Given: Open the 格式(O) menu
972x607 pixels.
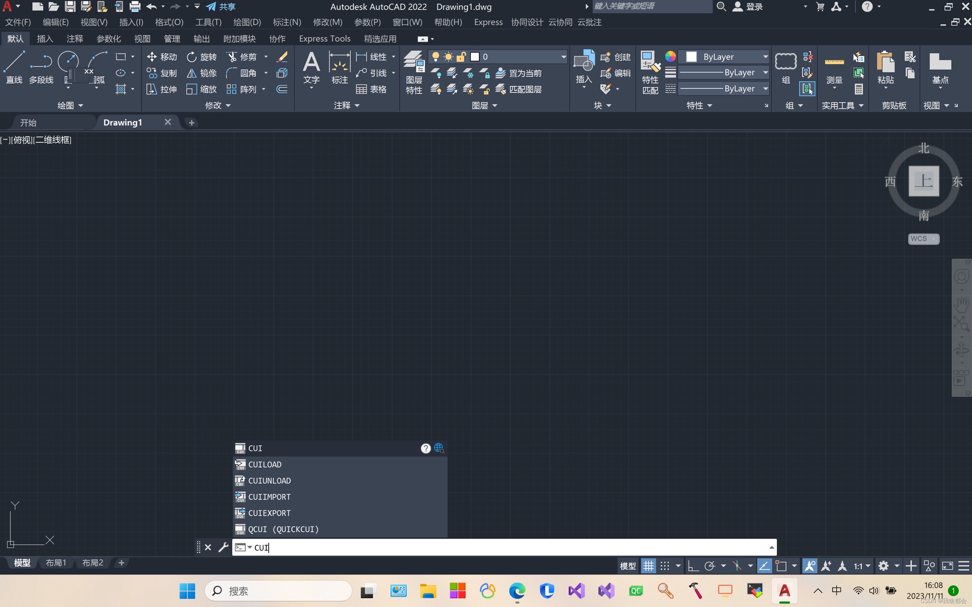Looking at the screenshot, I should (x=169, y=22).
